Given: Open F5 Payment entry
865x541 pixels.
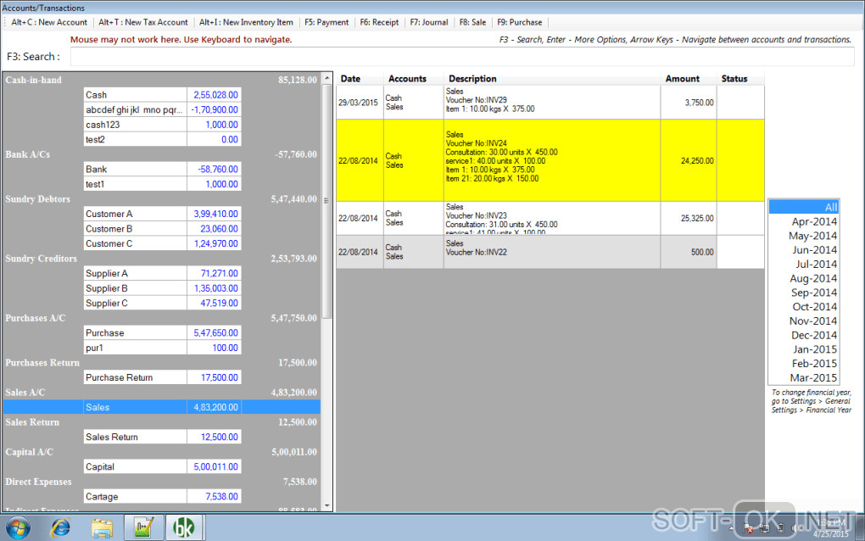Looking at the screenshot, I should coord(326,23).
